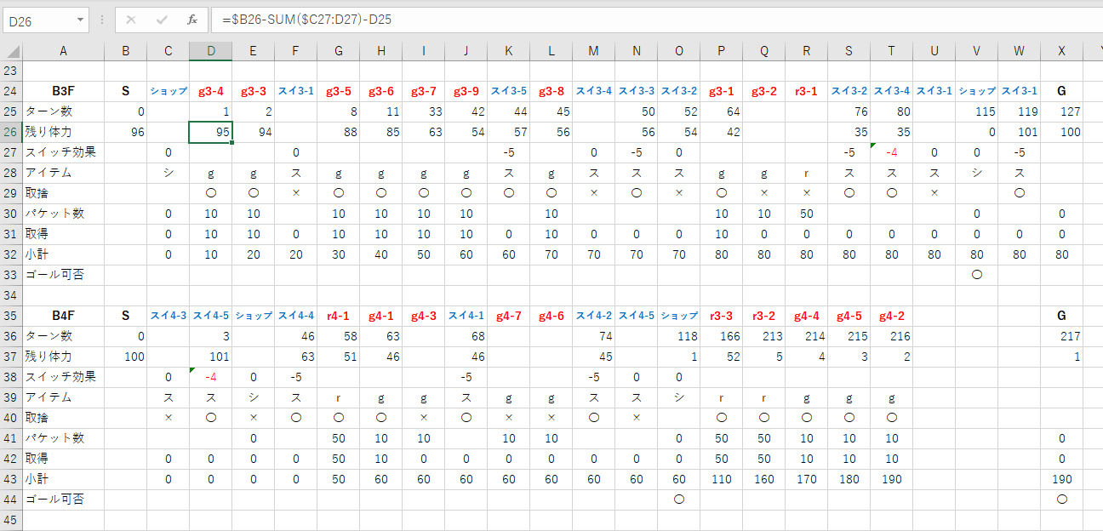The width and height of the screenshot is (1103, 531).
Task: Click inside the formula bar text
Action: [x=596, y=19]
